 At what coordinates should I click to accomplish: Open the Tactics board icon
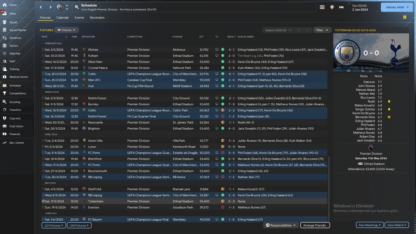(x=5, y=45)
